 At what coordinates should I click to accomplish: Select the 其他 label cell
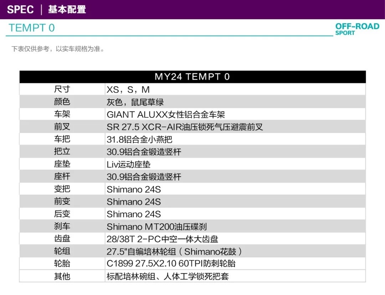(x=62, y=276)
